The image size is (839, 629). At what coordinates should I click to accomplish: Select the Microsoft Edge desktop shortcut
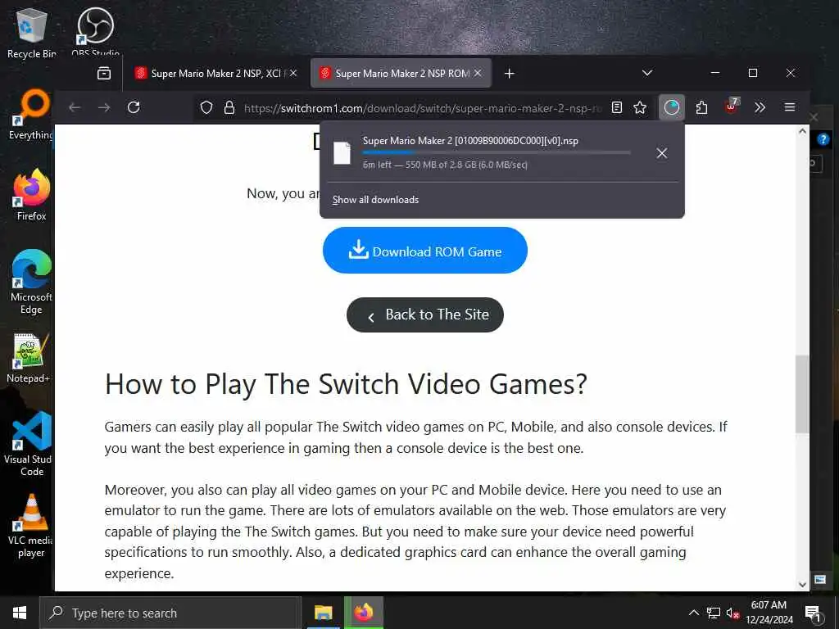point(31,282)
